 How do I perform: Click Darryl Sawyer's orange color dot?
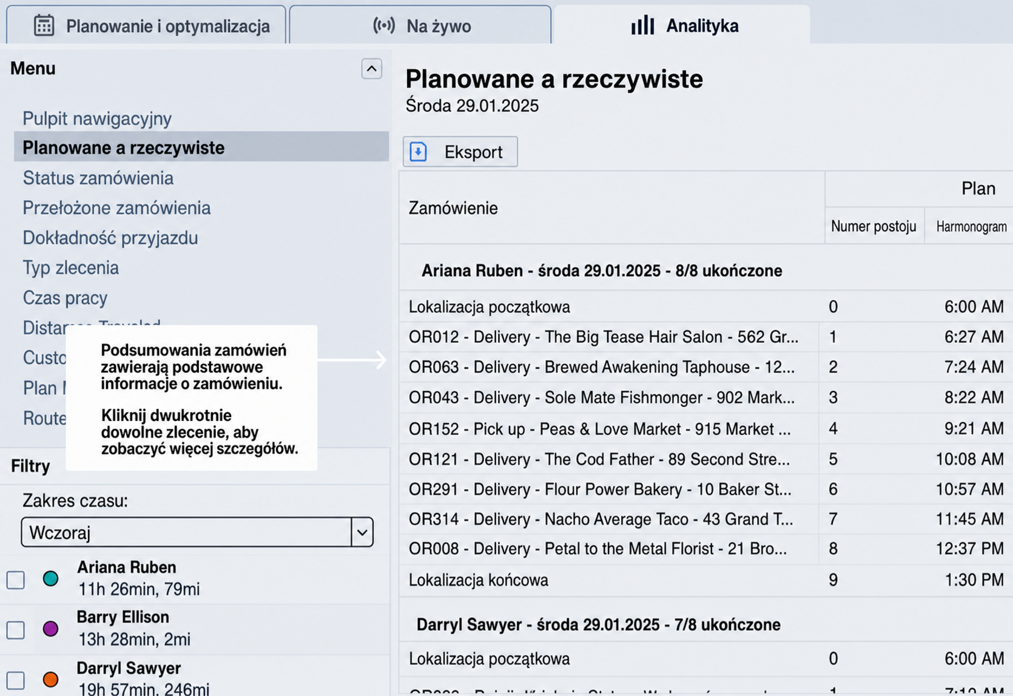tap(51, 680)
